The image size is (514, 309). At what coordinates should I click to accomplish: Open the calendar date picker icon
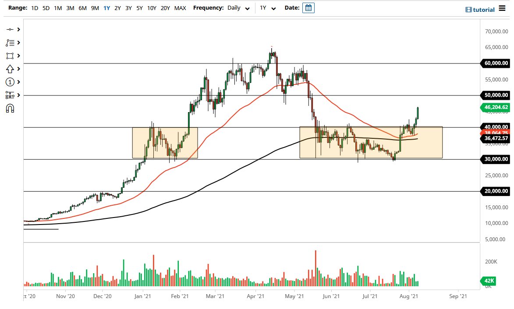(x=308, y=8)
